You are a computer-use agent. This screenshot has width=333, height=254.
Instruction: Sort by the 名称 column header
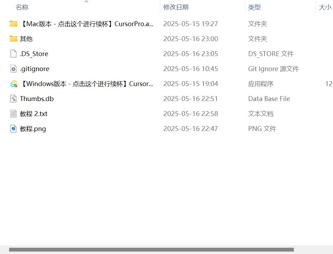click(22, 7)
